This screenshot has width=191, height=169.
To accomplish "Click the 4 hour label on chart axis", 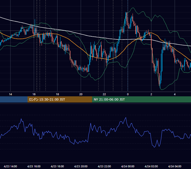I will coord(175,94).
